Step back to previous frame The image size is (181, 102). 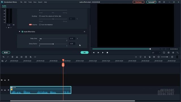click(94, 53)
